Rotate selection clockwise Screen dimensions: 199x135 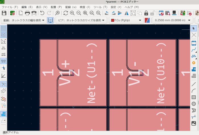113,13
